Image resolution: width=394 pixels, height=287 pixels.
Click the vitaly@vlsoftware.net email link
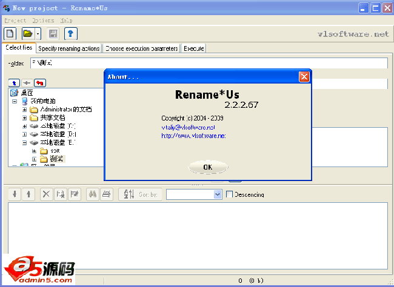188,127
